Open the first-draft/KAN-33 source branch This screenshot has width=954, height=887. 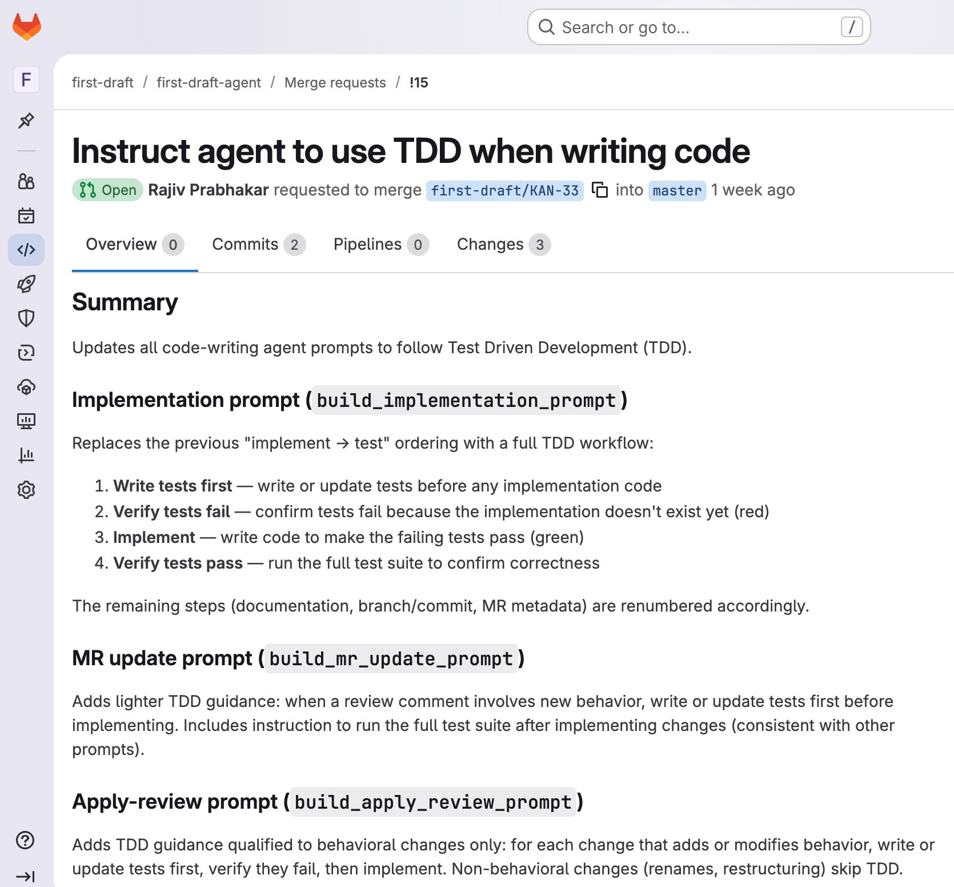505,190
